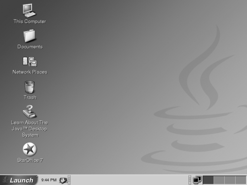Switch to the active dark first workspace

point(208,180)
